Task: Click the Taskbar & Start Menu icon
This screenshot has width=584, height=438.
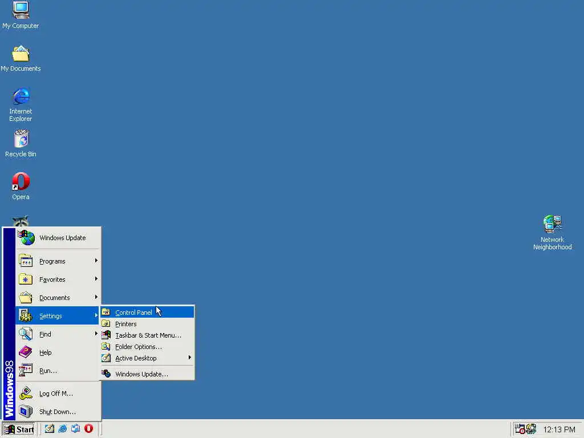Action: tap(106, 335)
